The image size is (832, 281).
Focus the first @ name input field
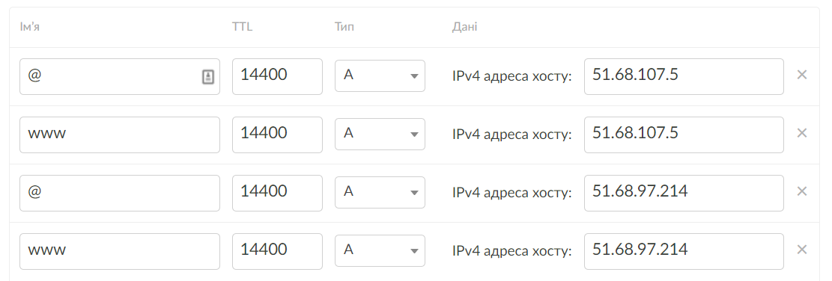tap(120, 77)
